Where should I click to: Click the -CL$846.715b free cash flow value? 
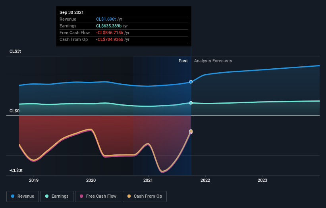click(x=110, y=33)
